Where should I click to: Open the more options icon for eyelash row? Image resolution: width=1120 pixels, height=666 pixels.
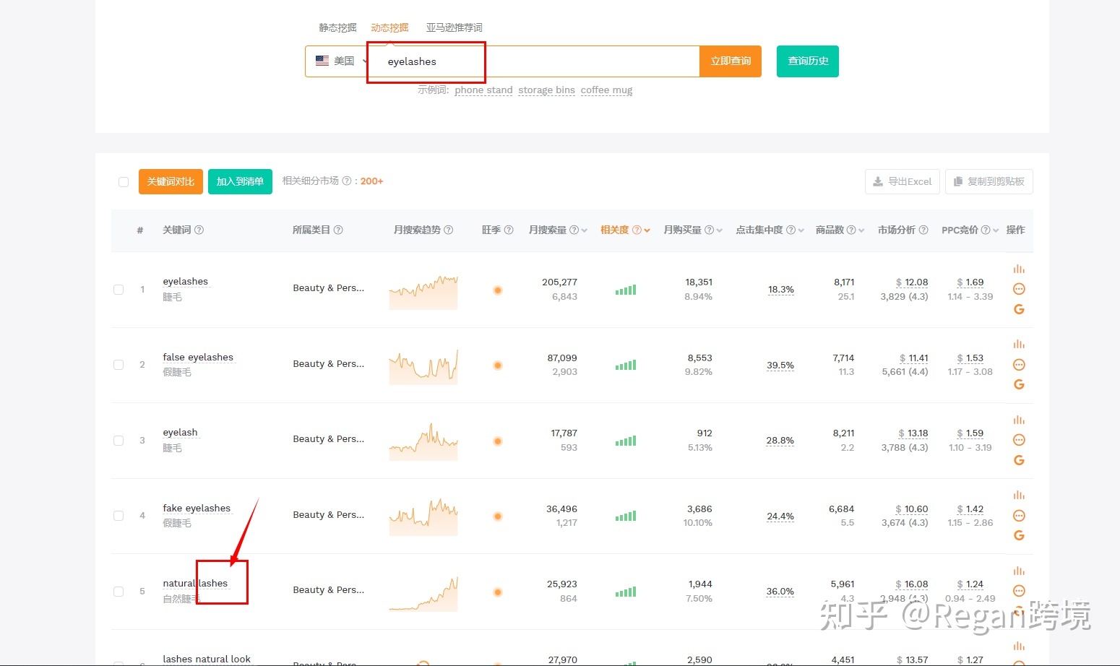(1019, 440)
